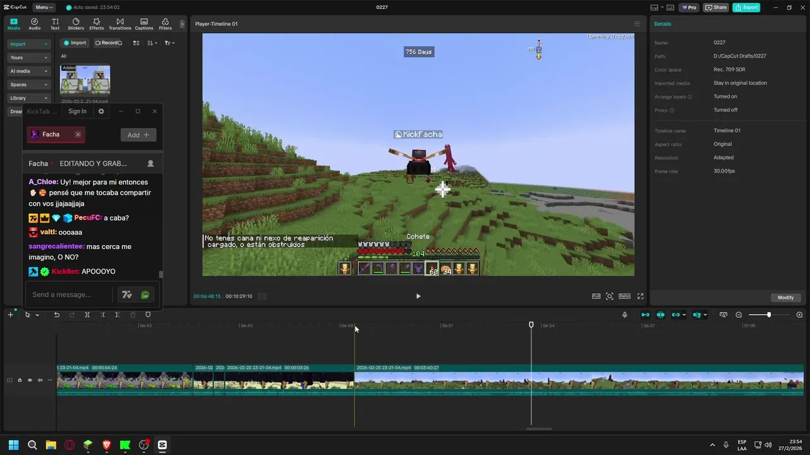Split the clip at the playhead
Screen dimensions: 810x455
coord(87,315)
